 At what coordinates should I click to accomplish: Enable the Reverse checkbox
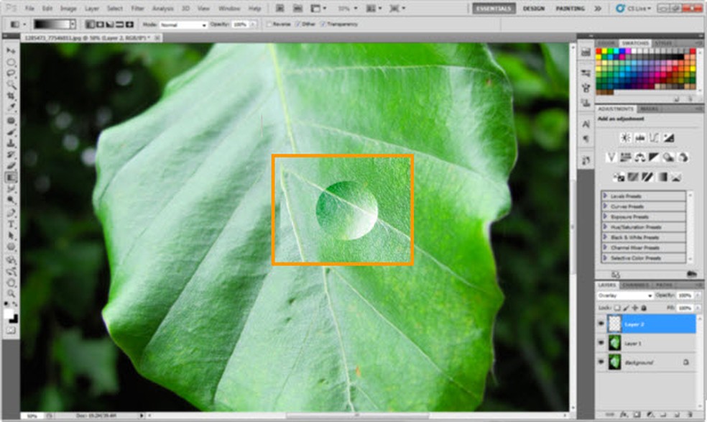point(269,24)
